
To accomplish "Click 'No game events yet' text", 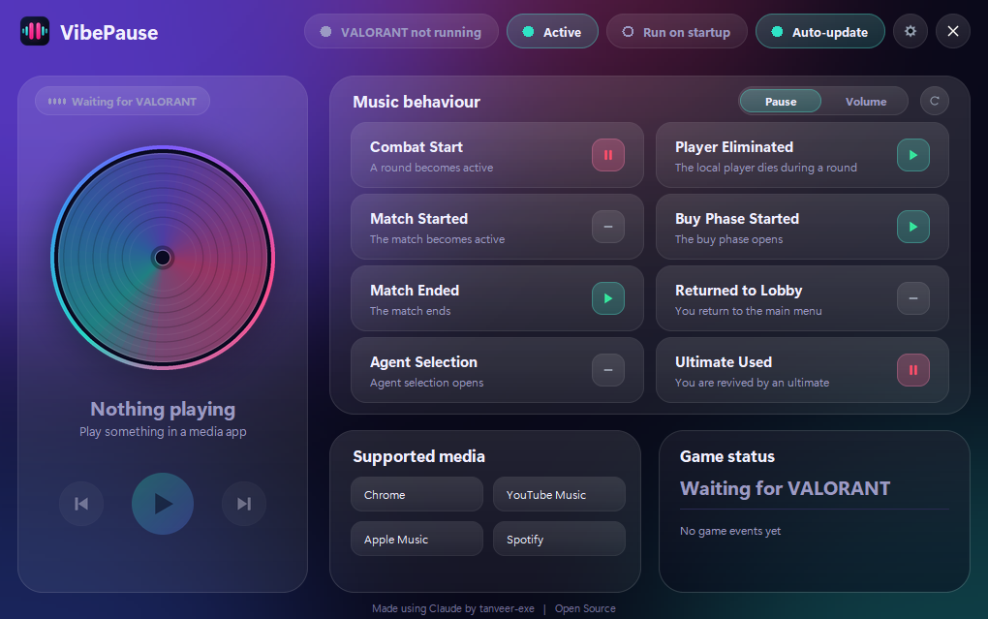I will pos(730,531).
